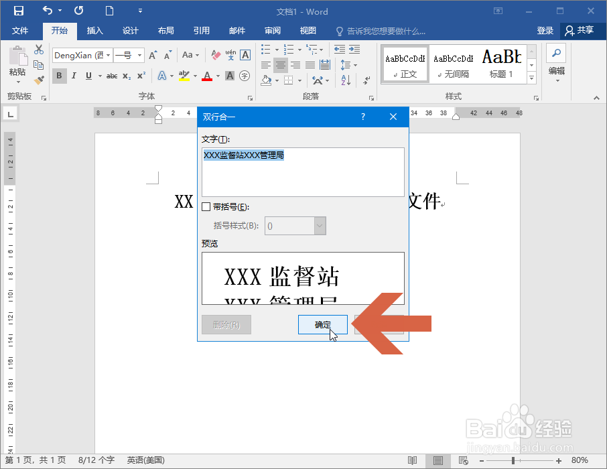Select the 正文 style

click(x=405, y=64)
